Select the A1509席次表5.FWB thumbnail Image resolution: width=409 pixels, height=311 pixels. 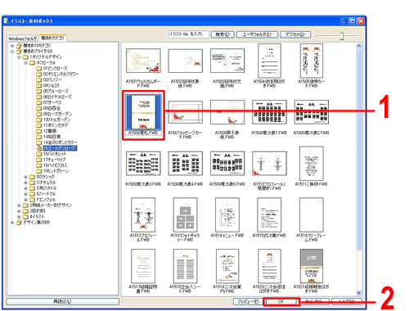[x=227, y=164]
